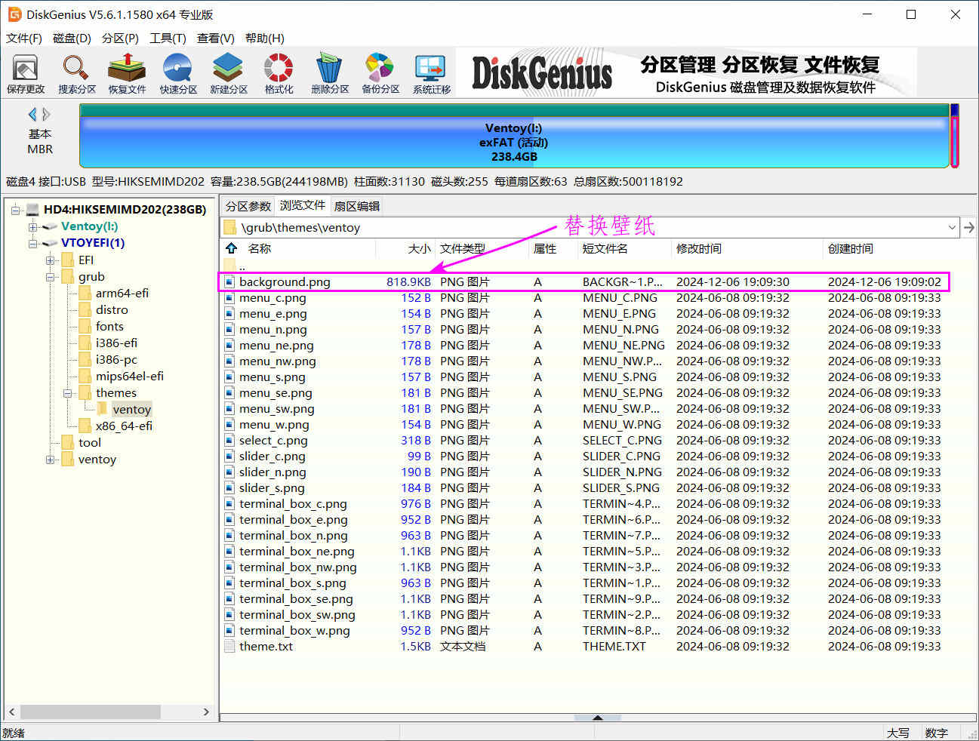This screenshot has width=979, height=741.
Task: Expand the bottom ventoy folder node
Action: 50,460
